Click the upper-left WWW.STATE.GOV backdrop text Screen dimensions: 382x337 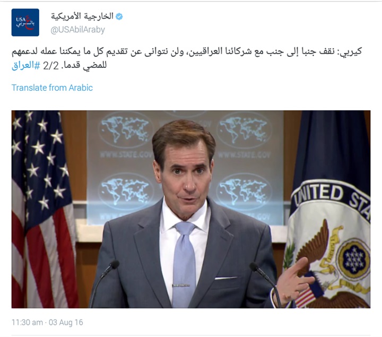pos(126,155)
